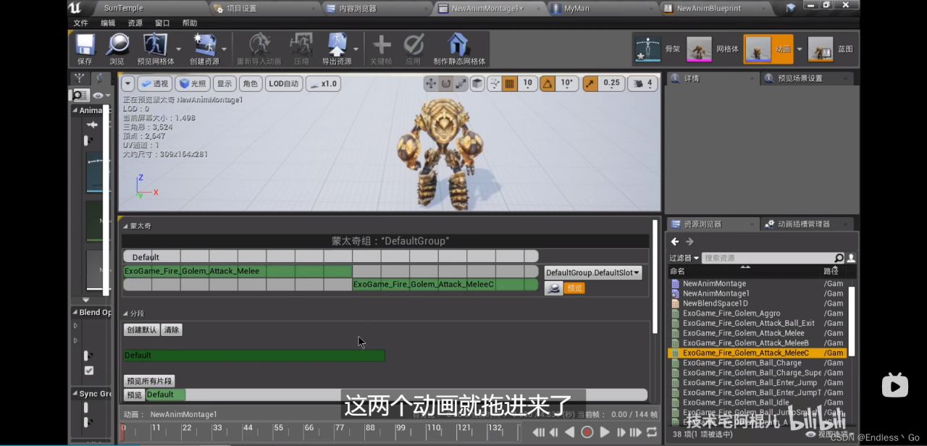
Task: Click the 预览所有片段 preview all sections button
Action: pyautogui.click(x=149, y=381)
